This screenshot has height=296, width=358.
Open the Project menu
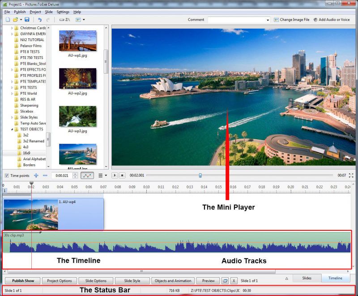(x=35, y=12)
